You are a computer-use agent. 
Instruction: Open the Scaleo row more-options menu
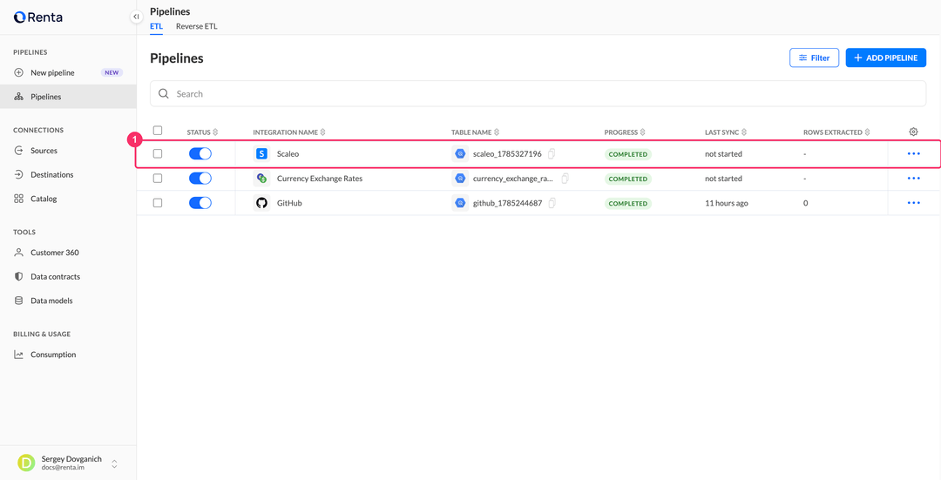(913, 153)
